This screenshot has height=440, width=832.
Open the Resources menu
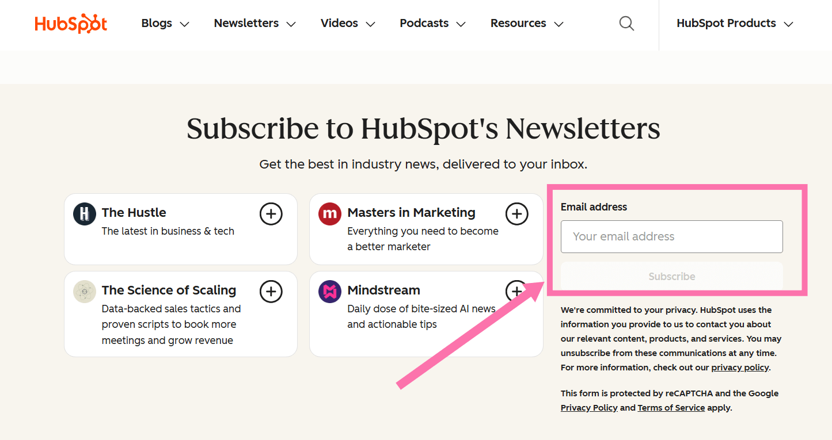(x=526, y=24)
